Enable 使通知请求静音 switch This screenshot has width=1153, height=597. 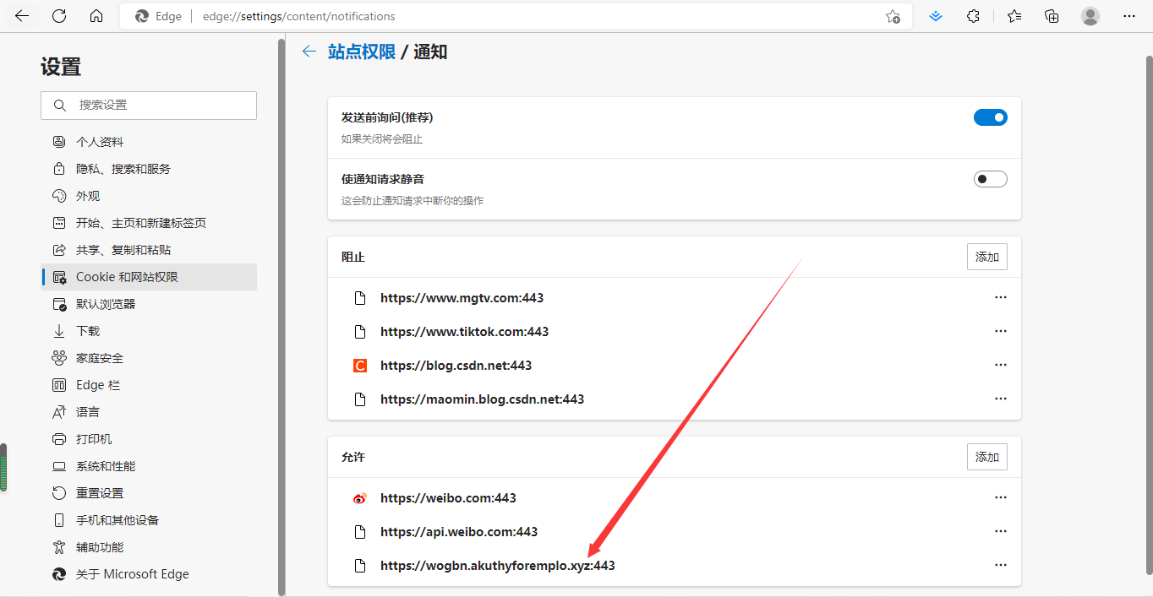pyautogui.click(x=991, y=179)
